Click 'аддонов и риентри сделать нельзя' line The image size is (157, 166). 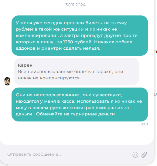(58, 48)
